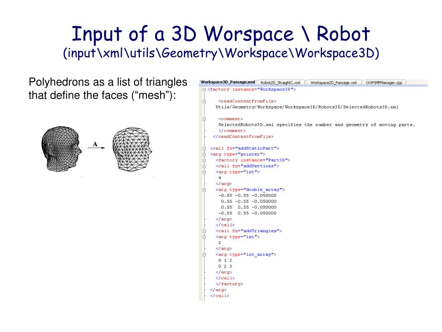Collapse the factory Part3D block
This screenshot has width=442, height=332.
click(x=204, y=160)
